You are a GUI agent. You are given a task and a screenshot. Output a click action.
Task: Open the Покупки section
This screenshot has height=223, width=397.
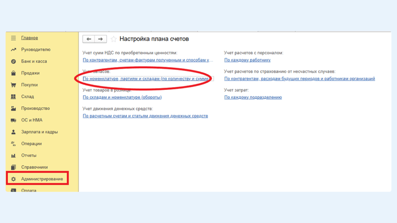tap(29, 85)
